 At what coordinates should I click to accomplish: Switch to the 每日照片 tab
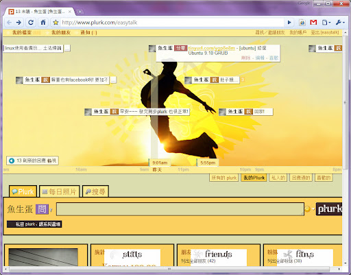(x=60, y=191)
